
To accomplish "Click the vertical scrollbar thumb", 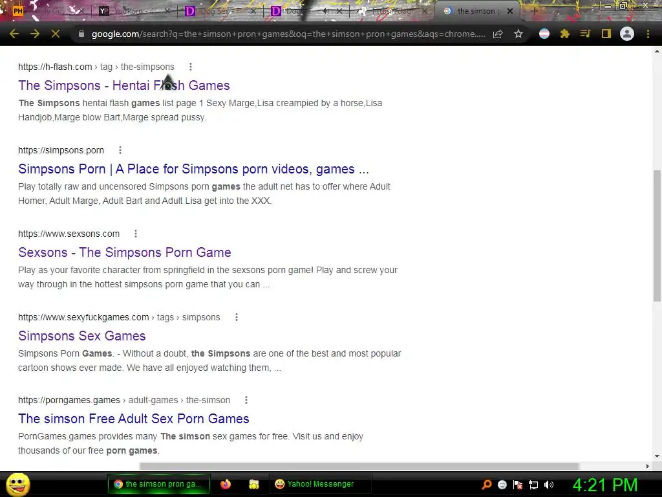I will click(x=657, y=236).
